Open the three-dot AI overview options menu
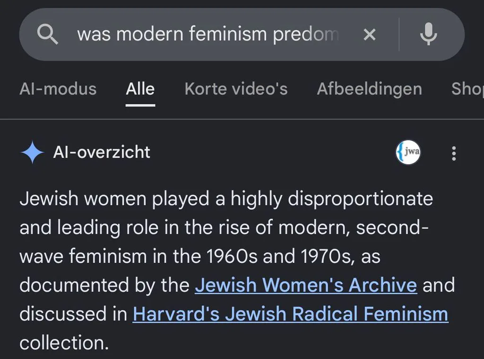 (454, 153)
